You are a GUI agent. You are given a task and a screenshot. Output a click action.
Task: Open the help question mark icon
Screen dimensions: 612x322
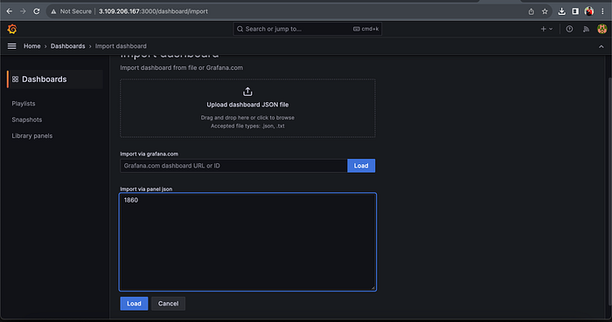(x=569, y=29)
